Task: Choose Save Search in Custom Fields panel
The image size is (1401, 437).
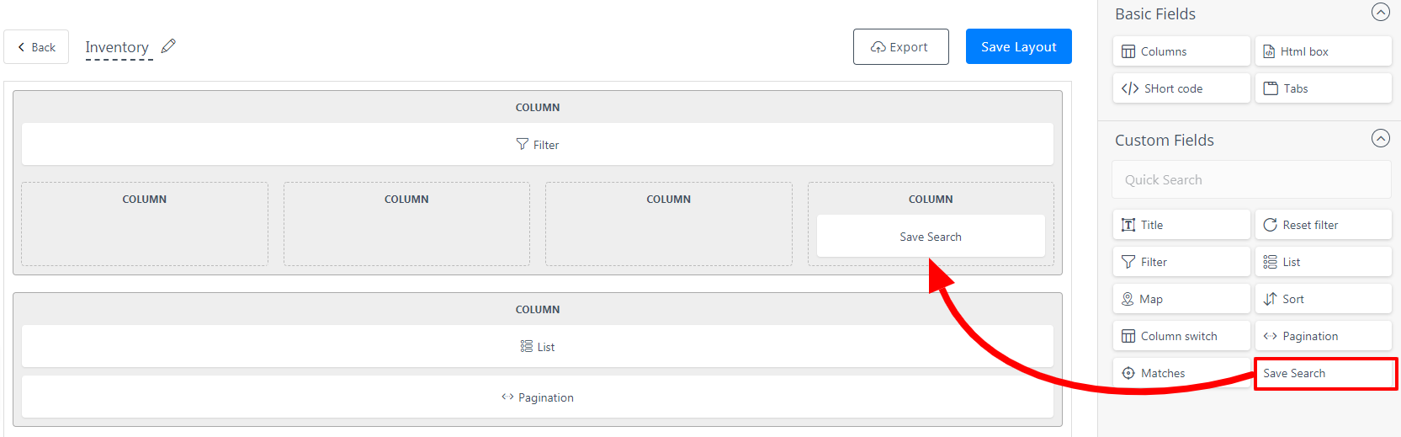Action: click(1324, 373)
